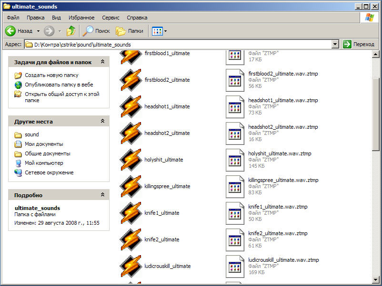Click 'Опубликовать папку в вебе' link
The height and width of the screenshot is (286, 382).
click(x=59, y=85)
